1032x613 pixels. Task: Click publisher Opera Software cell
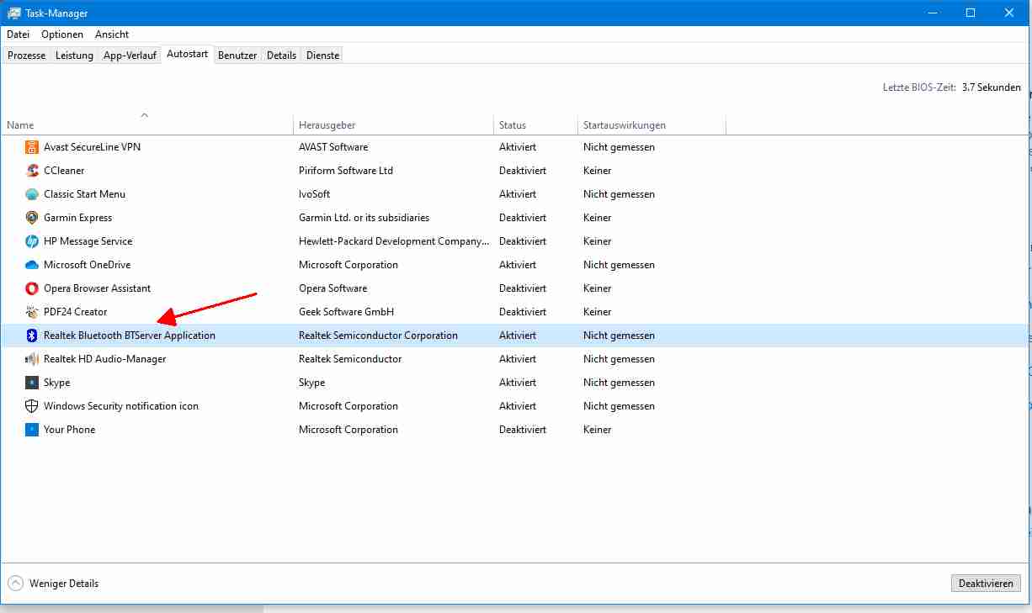[x=332, y=288]
